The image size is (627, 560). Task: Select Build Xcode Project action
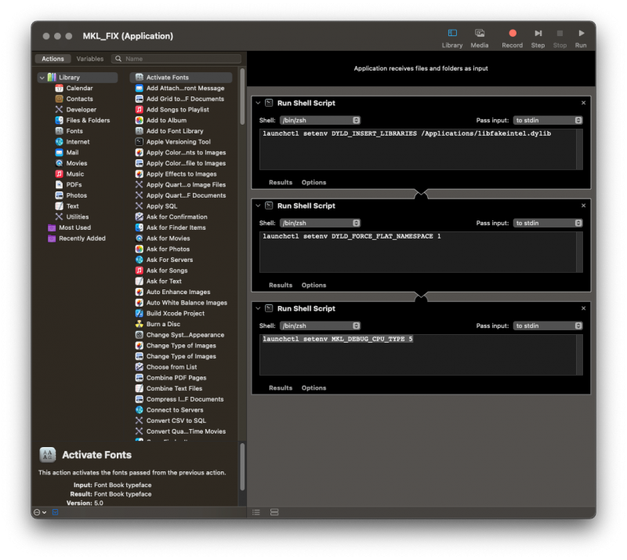175,314
